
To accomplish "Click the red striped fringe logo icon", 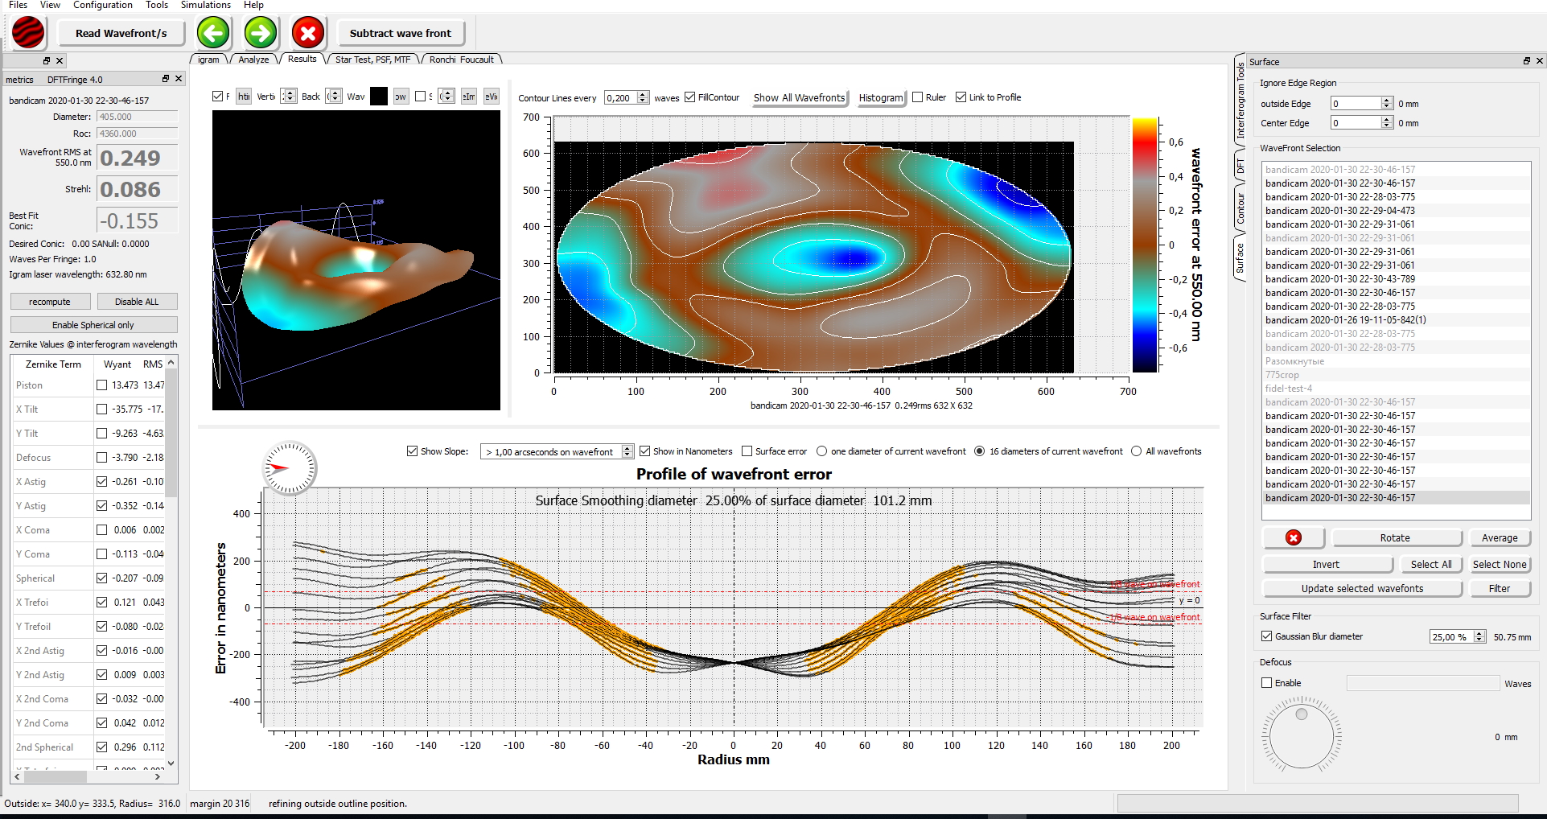I will (29, 33).
